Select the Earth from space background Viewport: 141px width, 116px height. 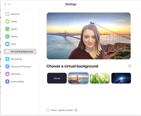tap(121, 78)
